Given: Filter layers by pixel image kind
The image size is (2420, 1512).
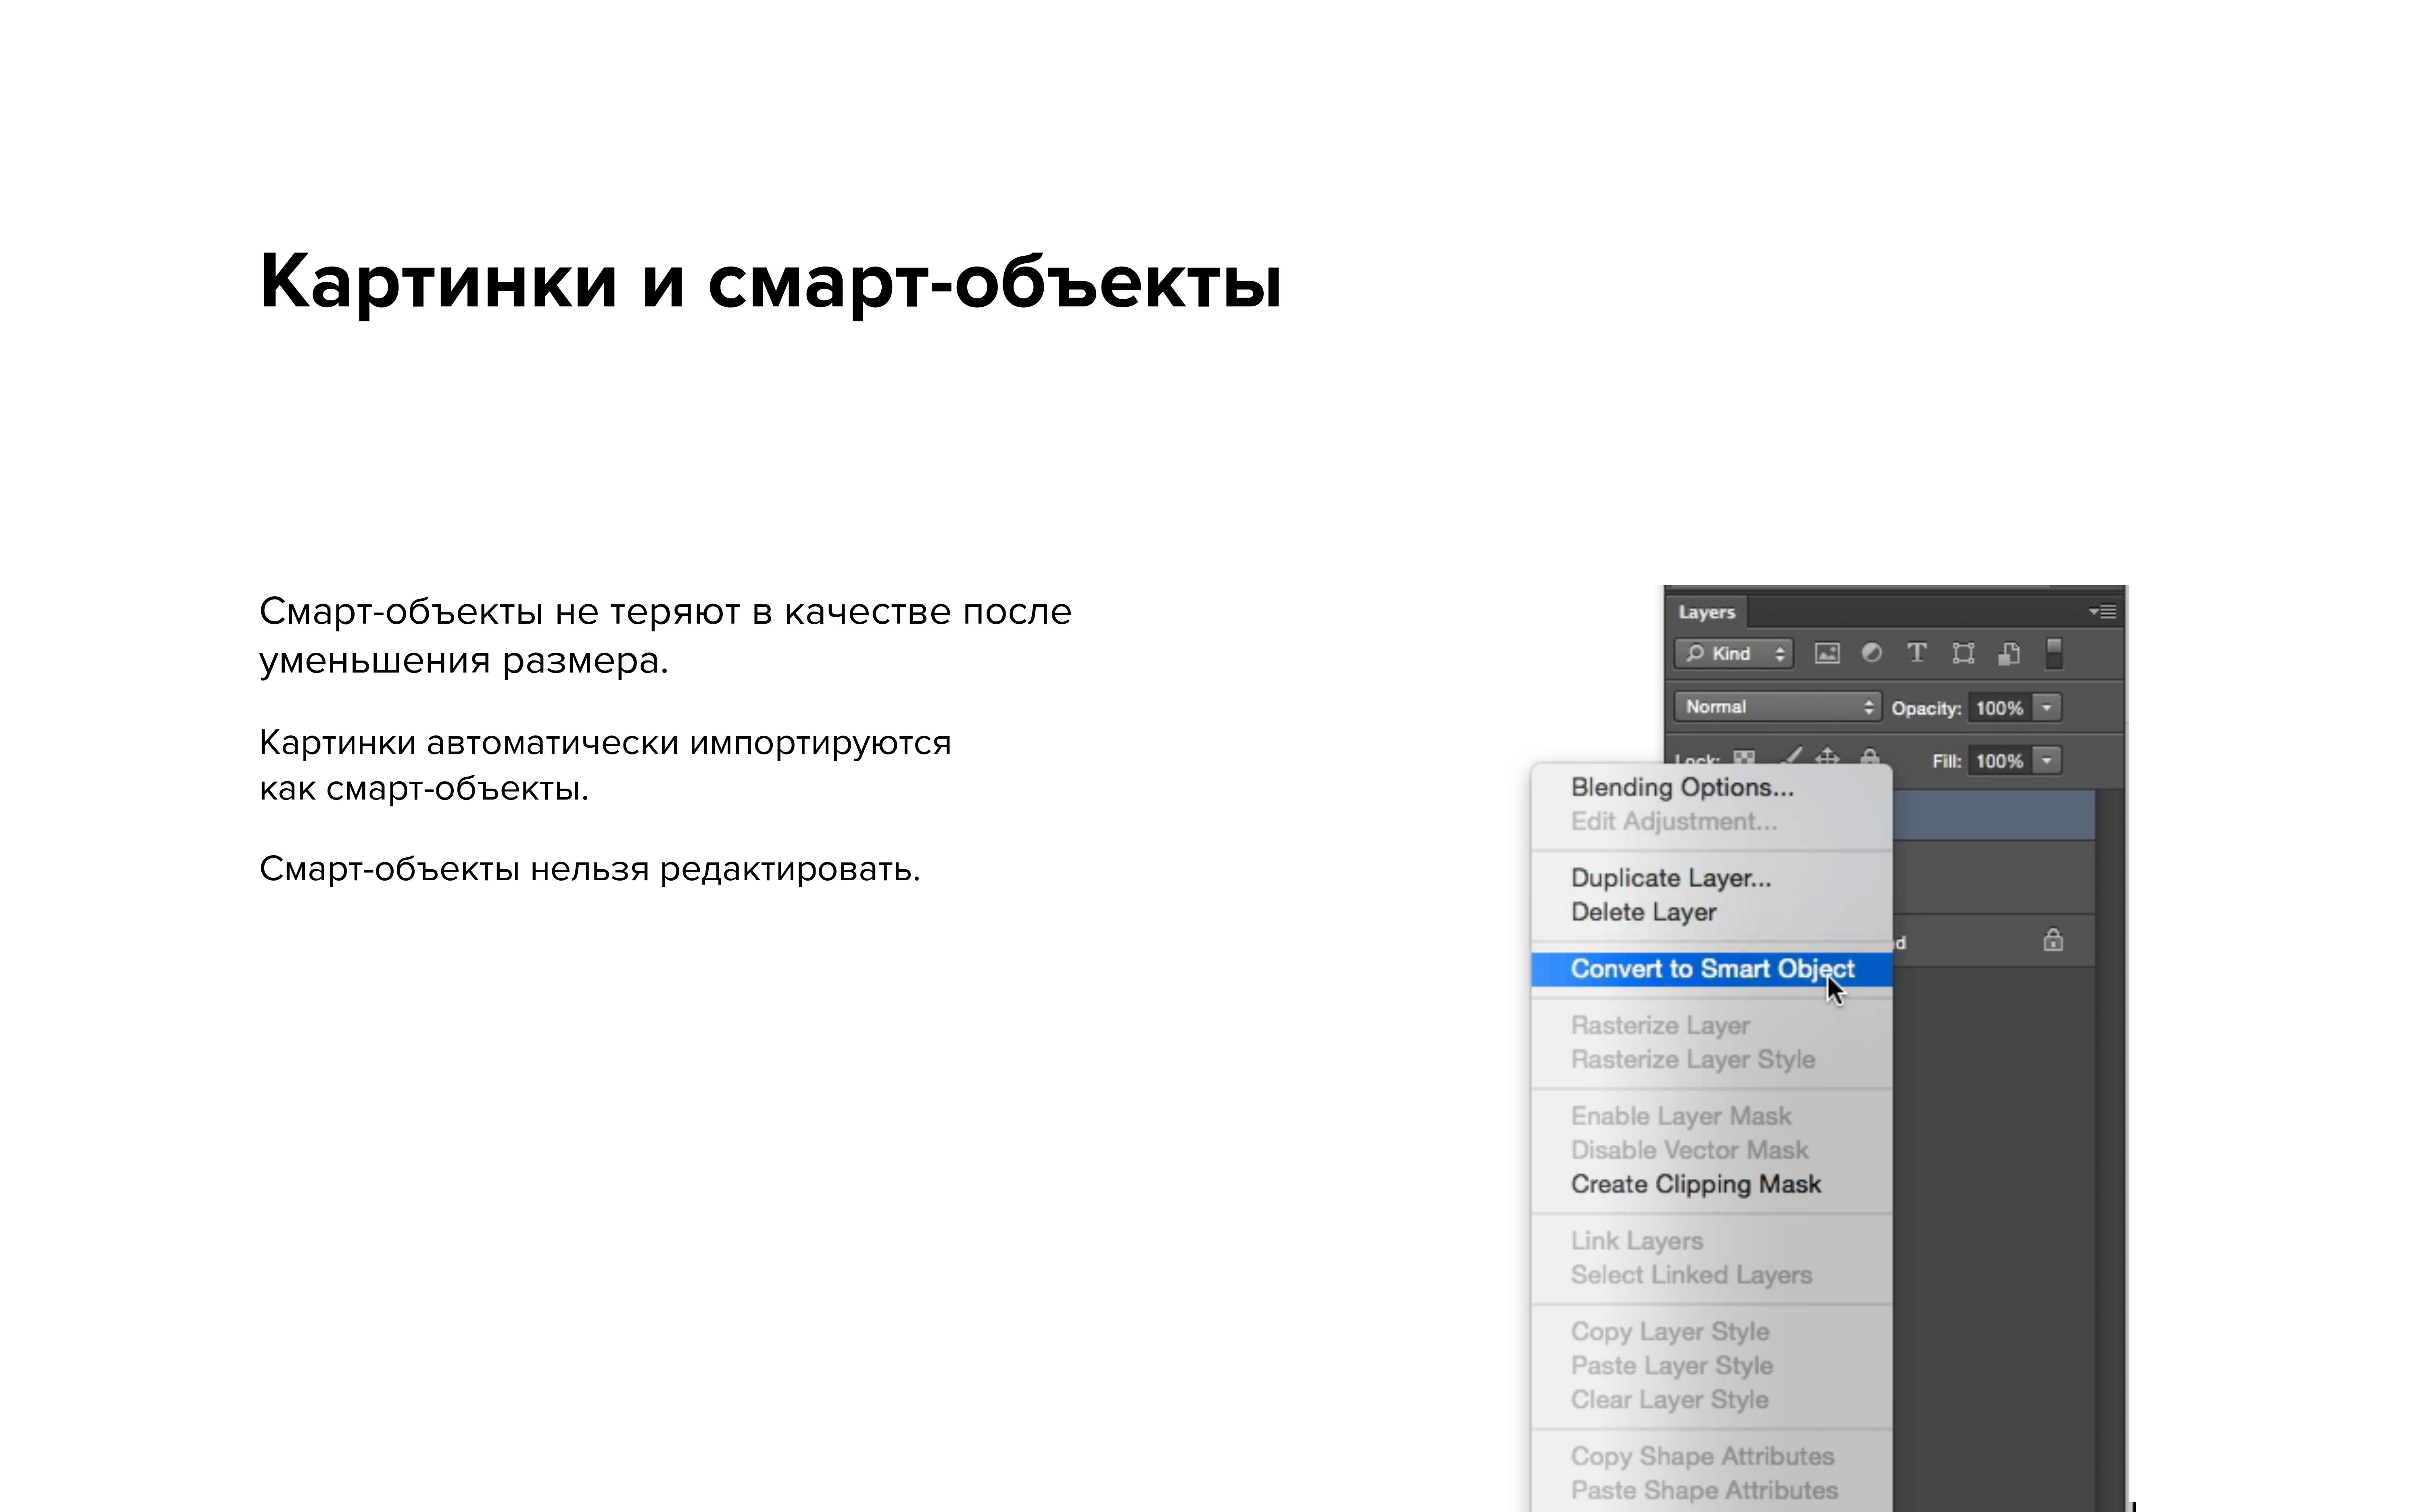Looking at the screenshot, I should (x=1827, y=654).
